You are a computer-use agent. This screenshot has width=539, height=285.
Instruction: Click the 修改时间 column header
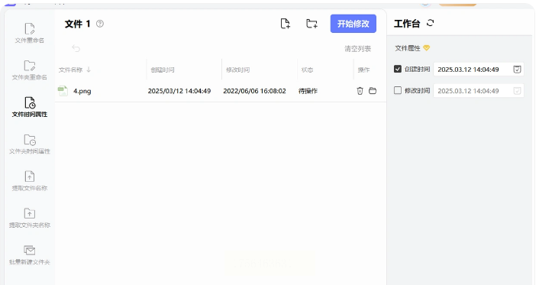click(x=238, y=70)
